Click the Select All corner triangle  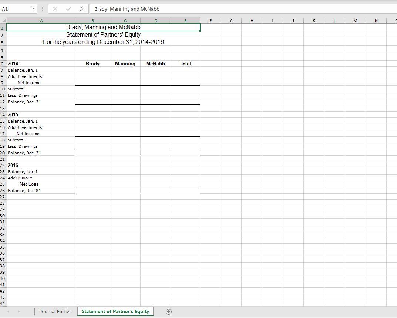[x=3, y=21]
